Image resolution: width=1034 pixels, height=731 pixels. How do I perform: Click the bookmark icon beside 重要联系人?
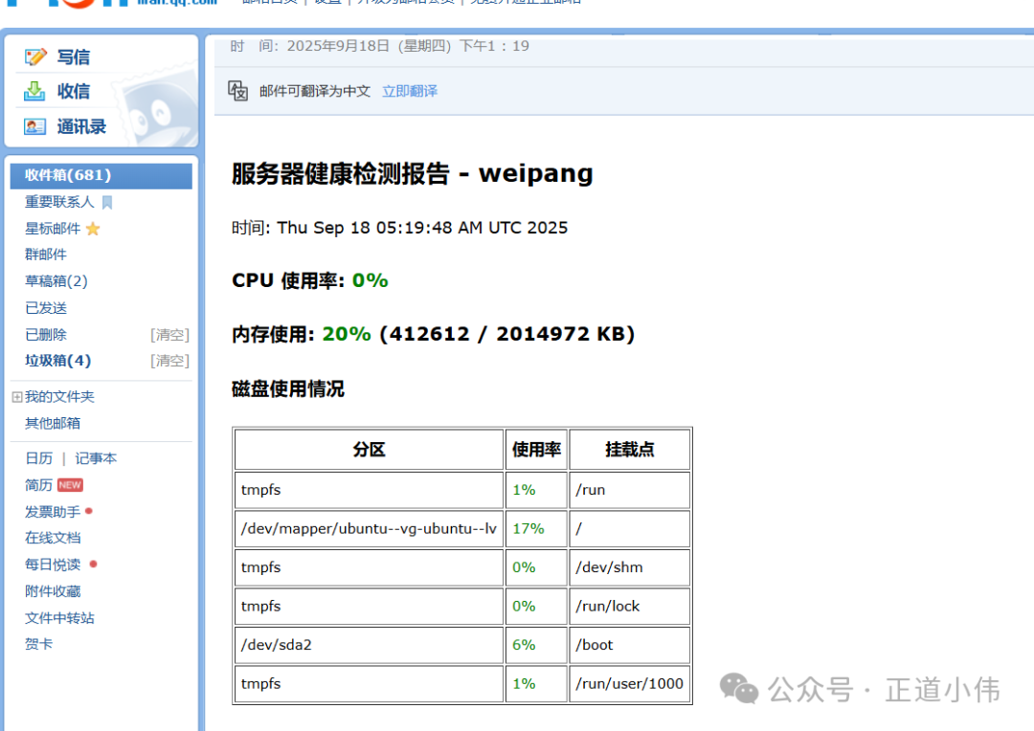(x=107, y=202)
